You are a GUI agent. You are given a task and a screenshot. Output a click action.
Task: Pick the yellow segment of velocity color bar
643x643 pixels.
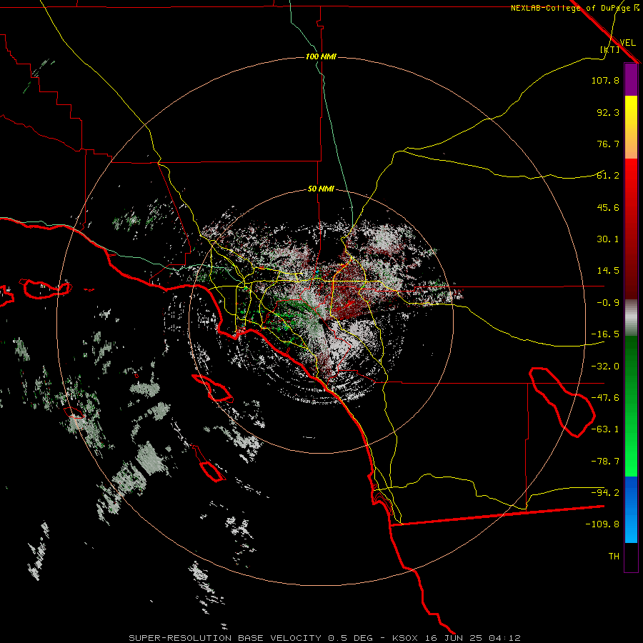(x=631, y=113)
